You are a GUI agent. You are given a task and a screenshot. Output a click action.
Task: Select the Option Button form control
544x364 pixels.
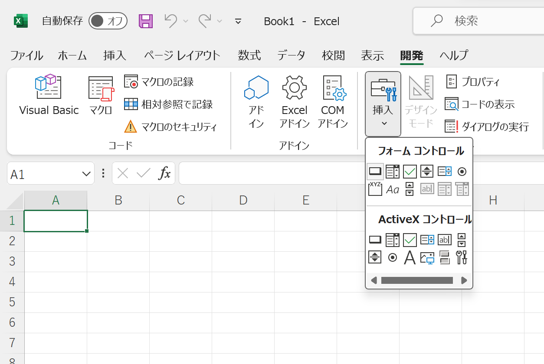462,171
